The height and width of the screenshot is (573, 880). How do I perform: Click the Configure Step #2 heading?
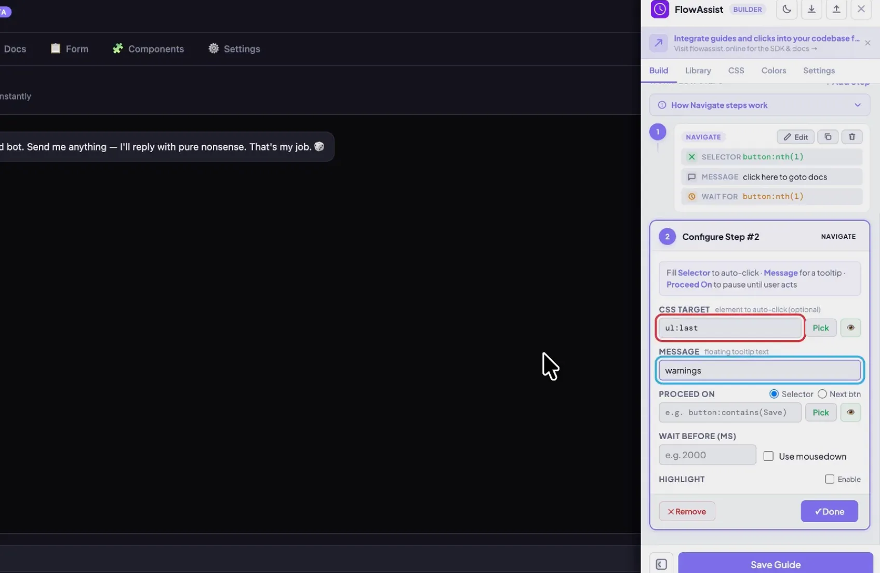pyautogui.click(x=721, y=237)
